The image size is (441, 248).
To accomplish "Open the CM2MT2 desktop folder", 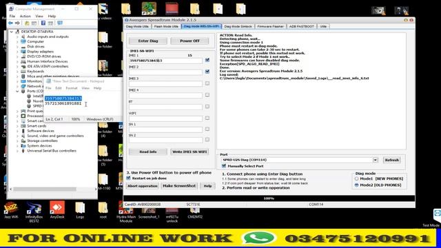I will (x=195, y=213).
